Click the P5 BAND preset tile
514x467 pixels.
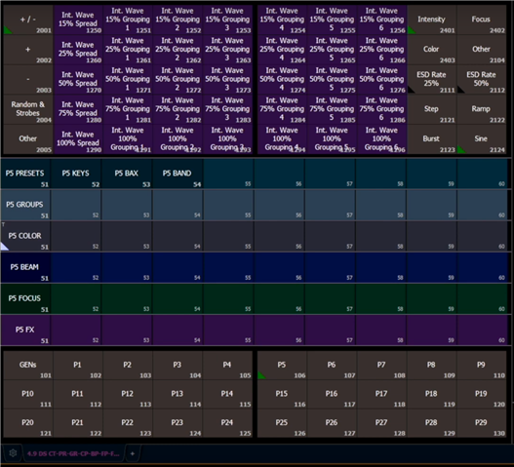177,174
